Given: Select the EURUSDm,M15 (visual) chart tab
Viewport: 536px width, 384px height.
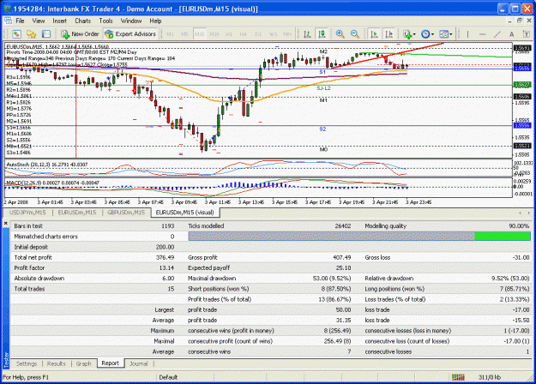Looking at the screenshot, I should tap(185, 213).
